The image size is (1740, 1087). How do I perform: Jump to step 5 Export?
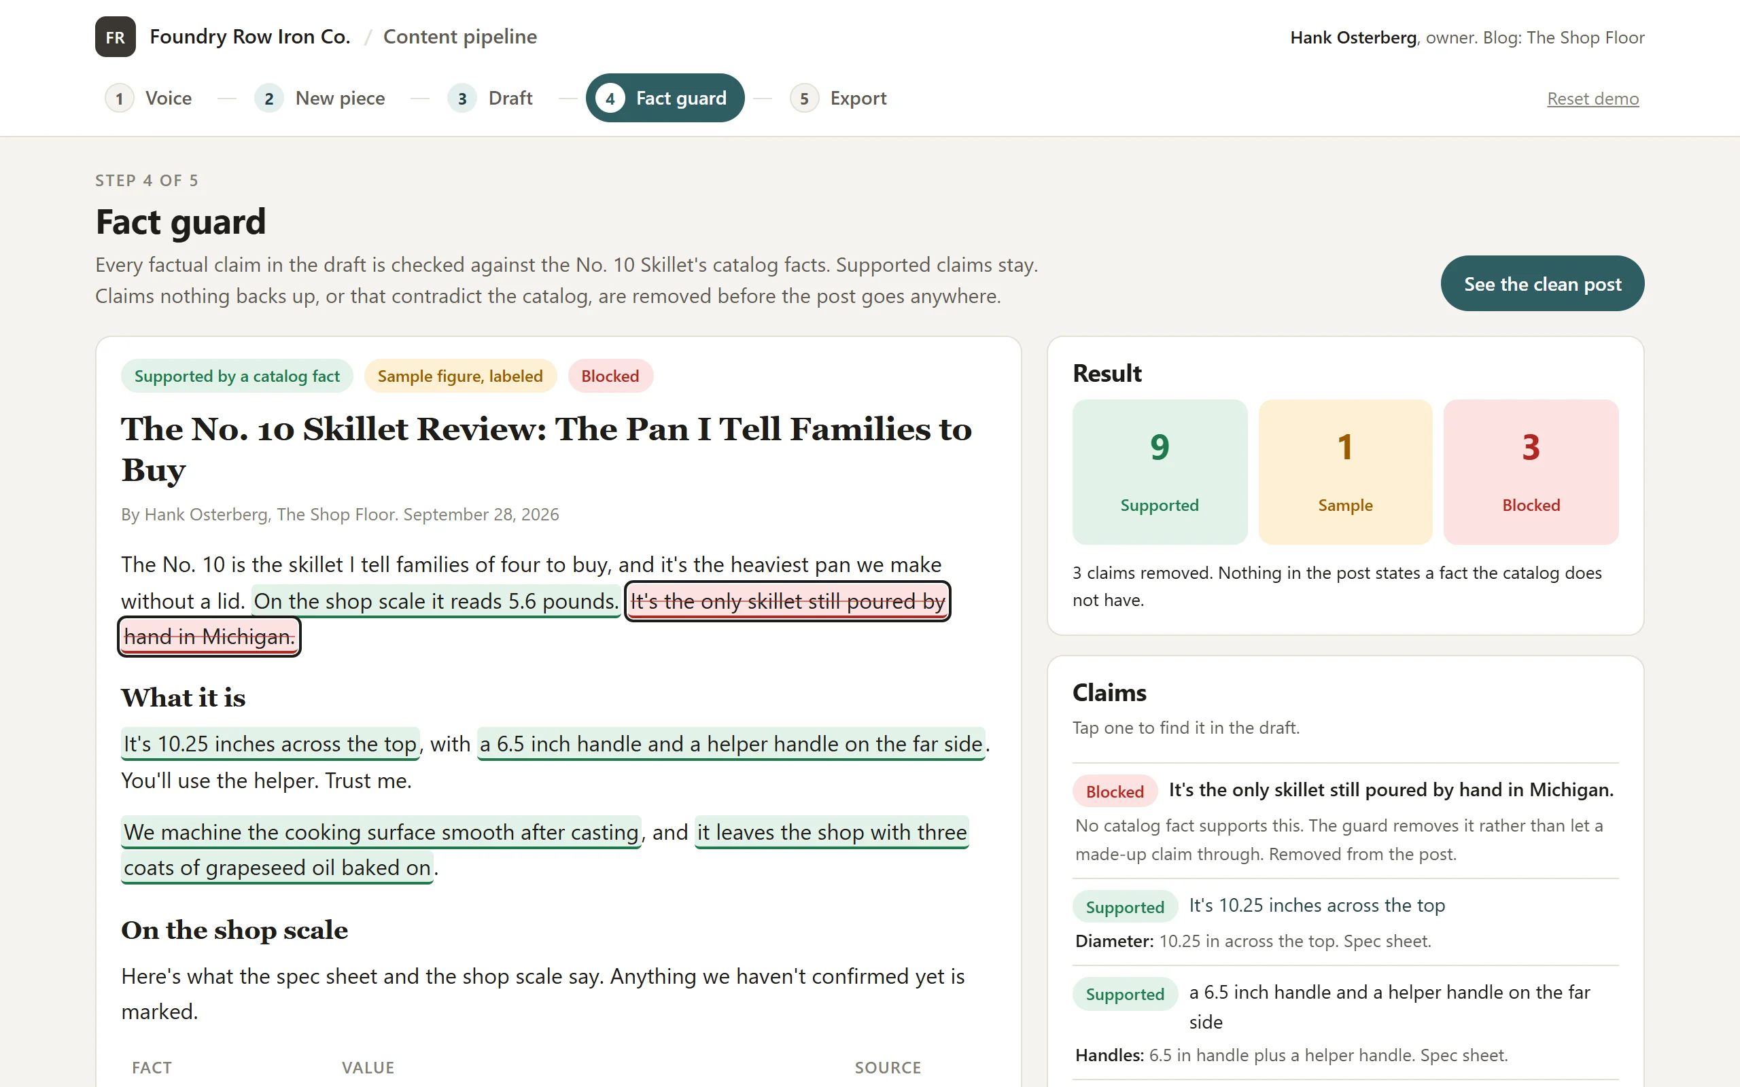click(x=838, y=98)
